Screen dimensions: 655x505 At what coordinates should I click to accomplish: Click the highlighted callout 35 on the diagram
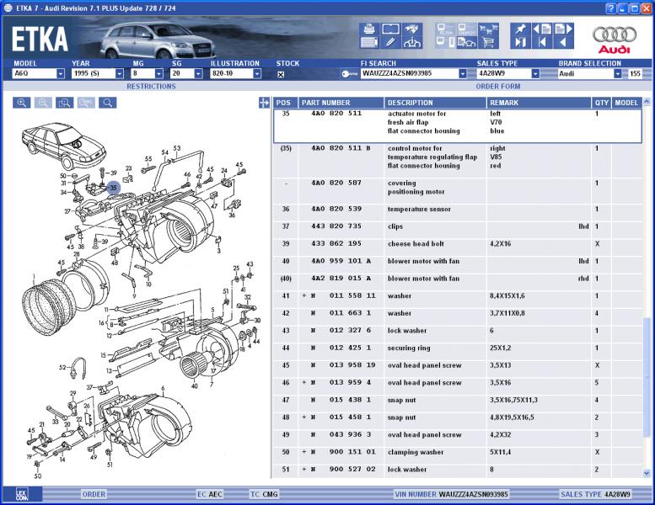point(113,187)
